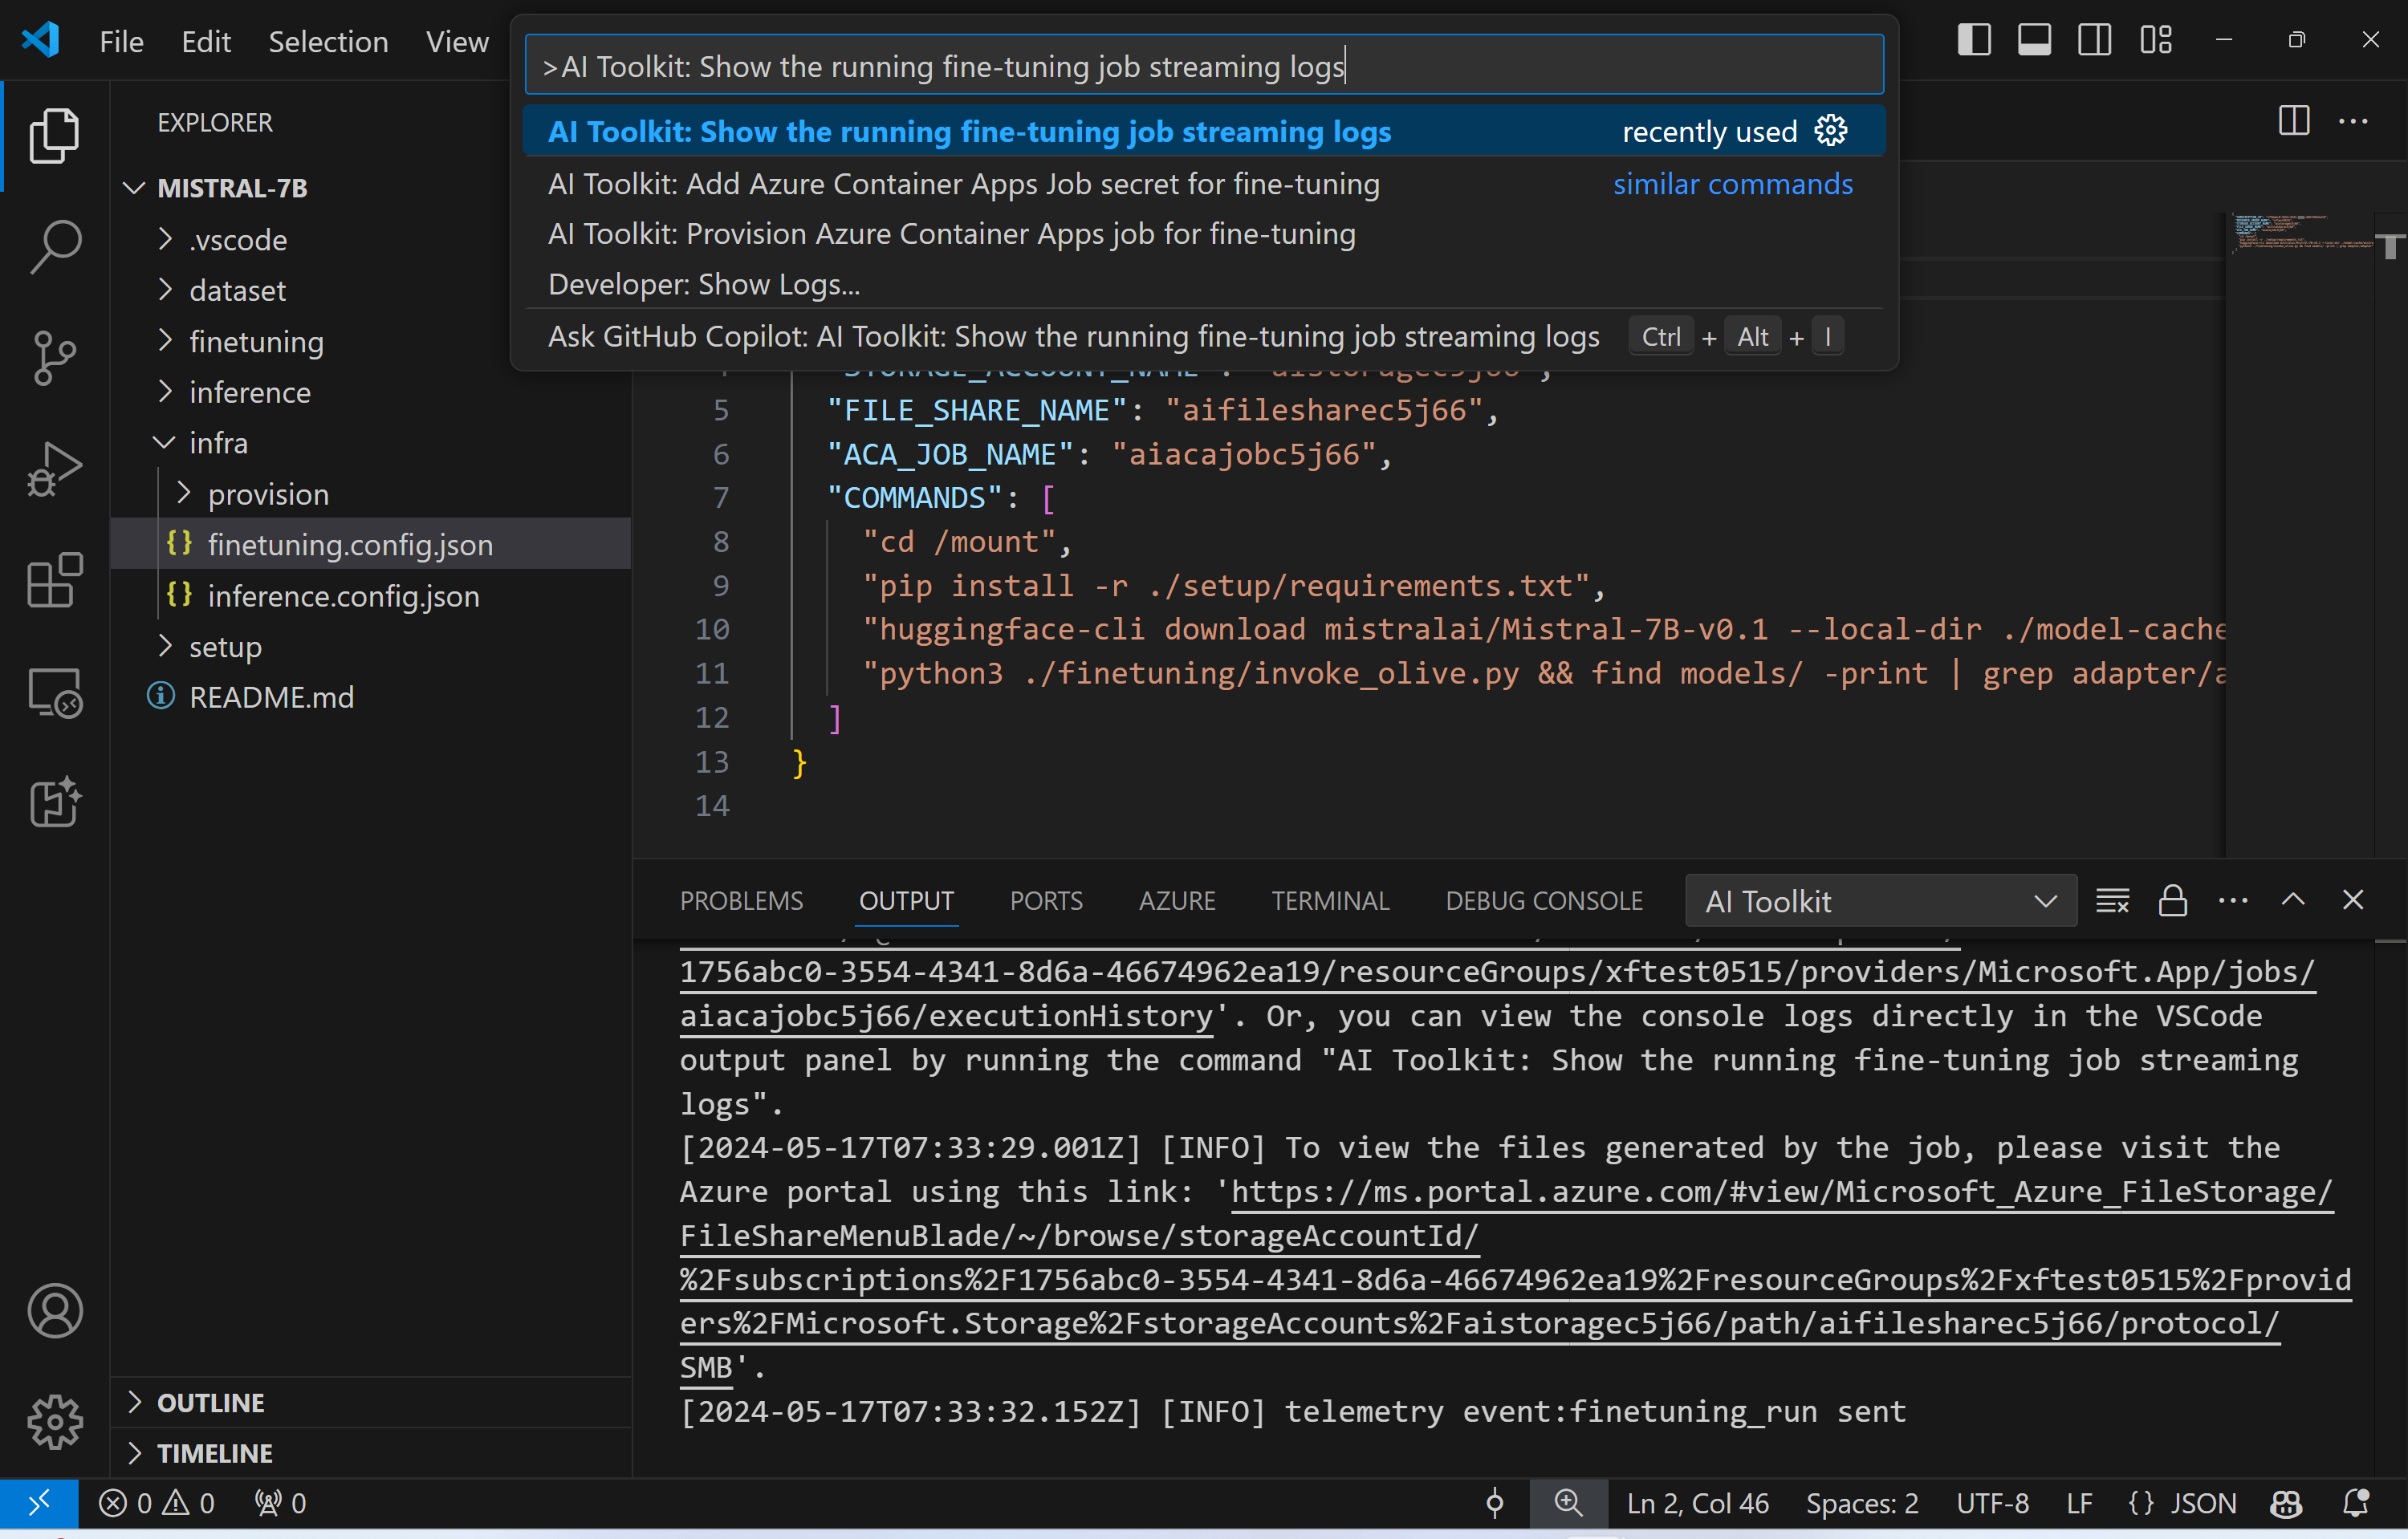Select Provision Azure Container Apps job command
The height and width of the screenshot is (1539, 2408).
1204,233
